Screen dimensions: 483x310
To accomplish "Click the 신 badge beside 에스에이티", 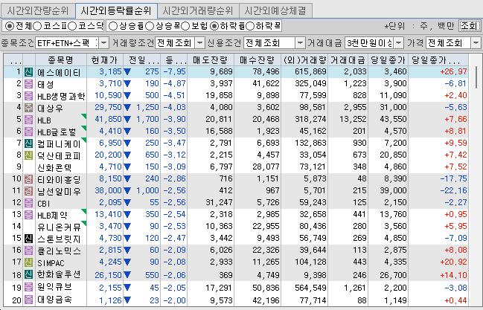I will click(x=28, y=72).
